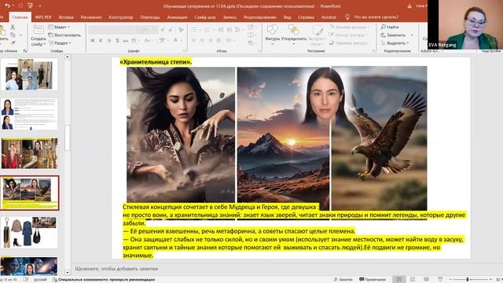Click the Фигуры shapes gallery icon
503x283 pixels.
pyautogui.click(x=272, y=30)
